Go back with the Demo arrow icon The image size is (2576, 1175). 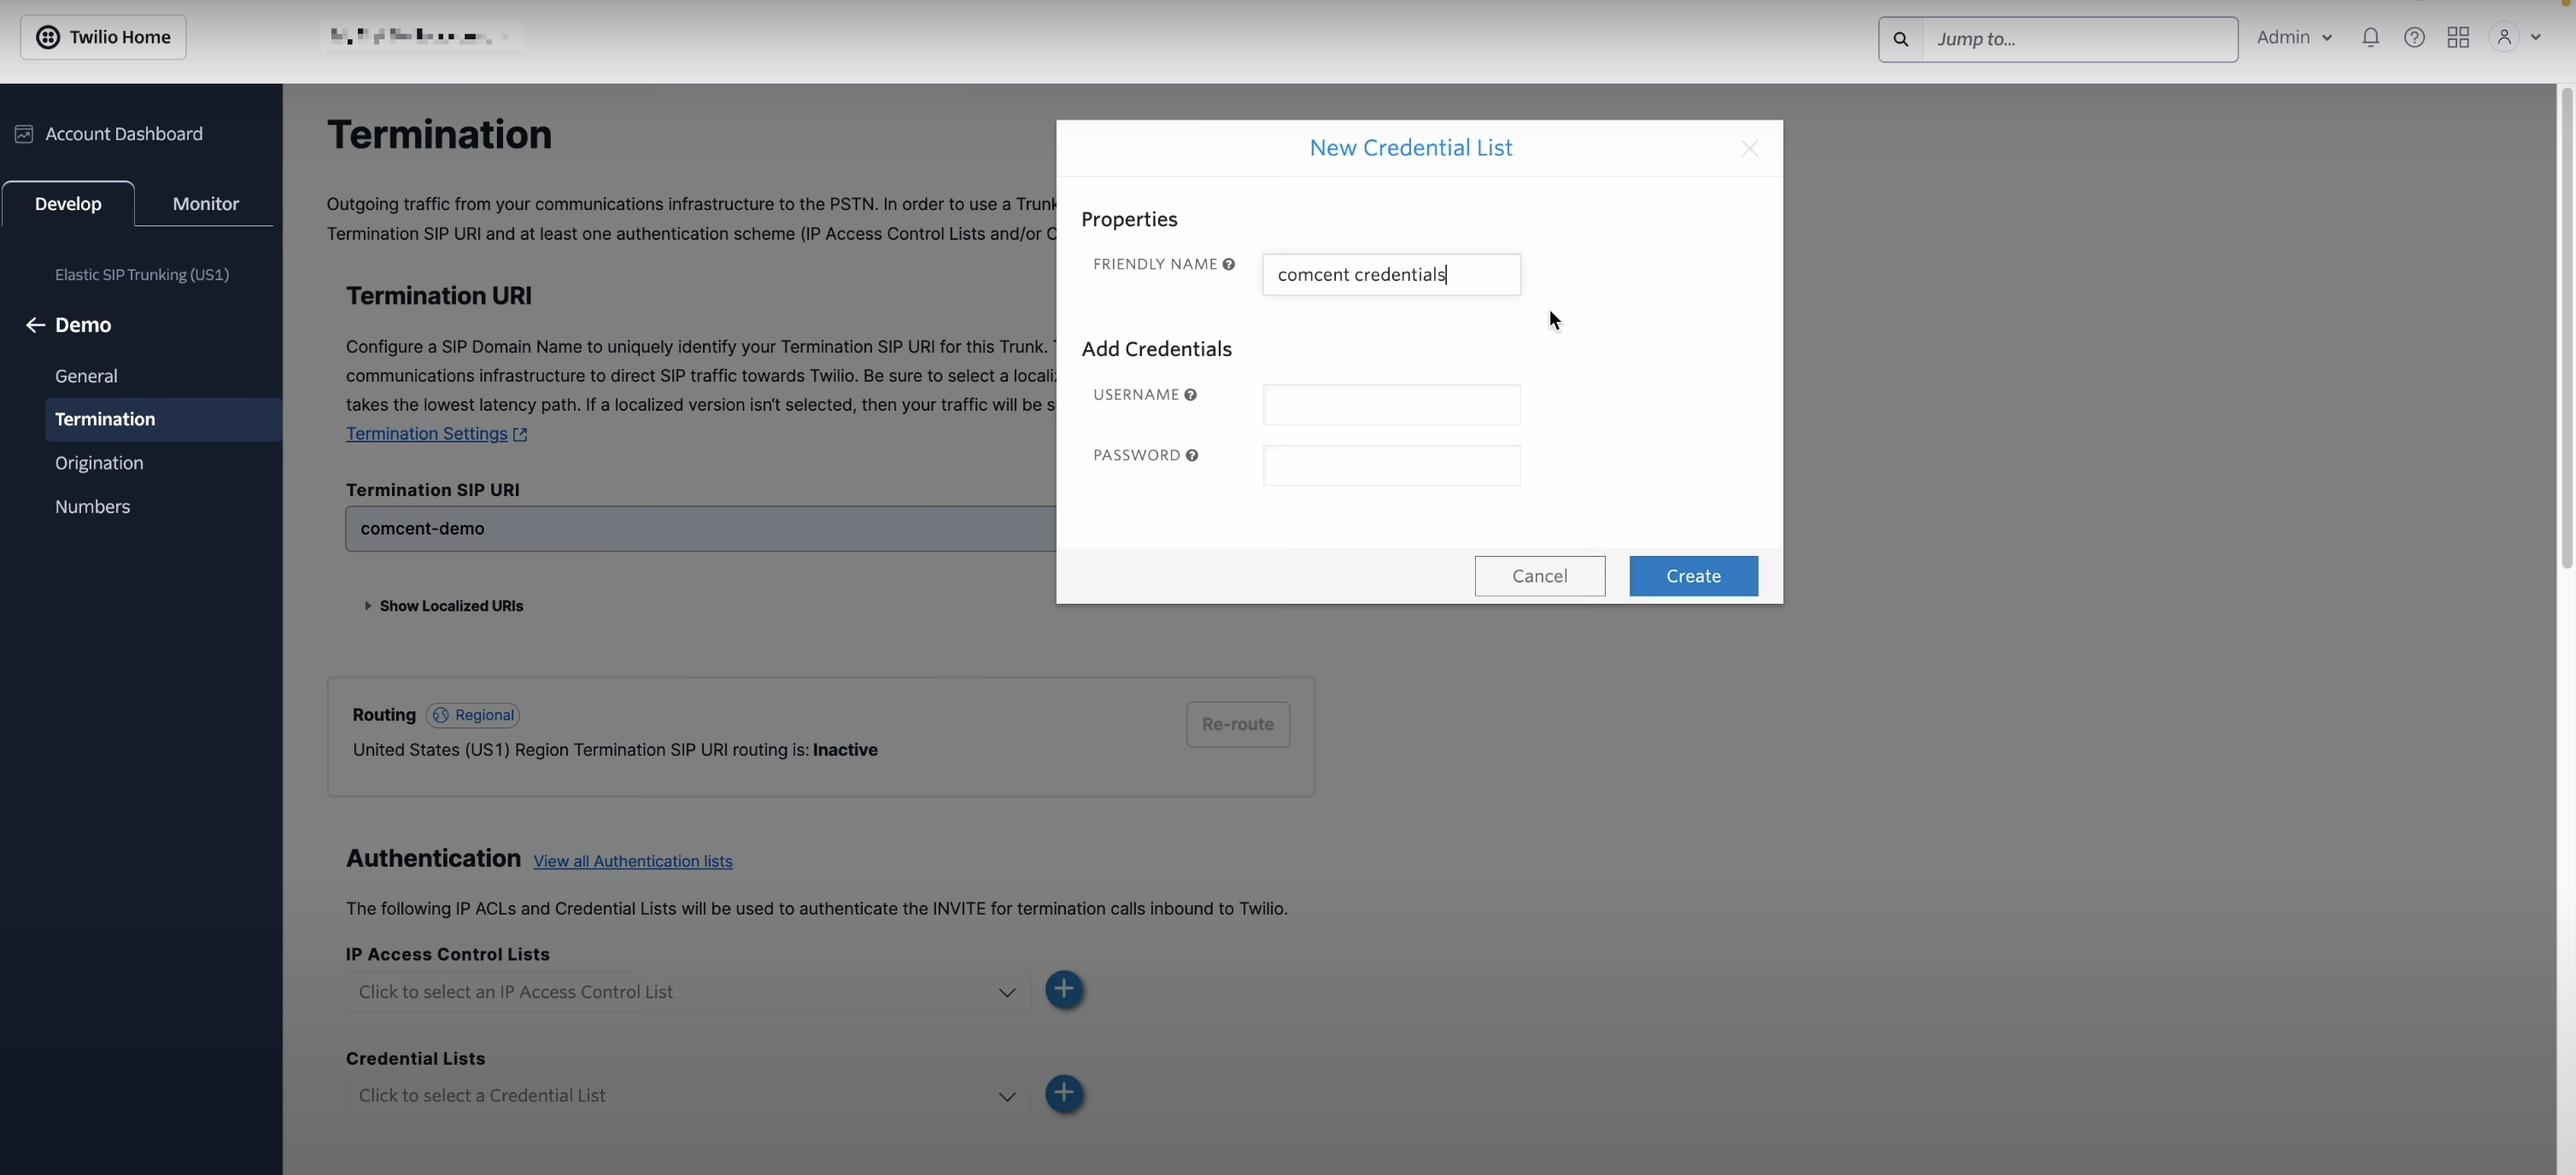[x=35, y=325]
